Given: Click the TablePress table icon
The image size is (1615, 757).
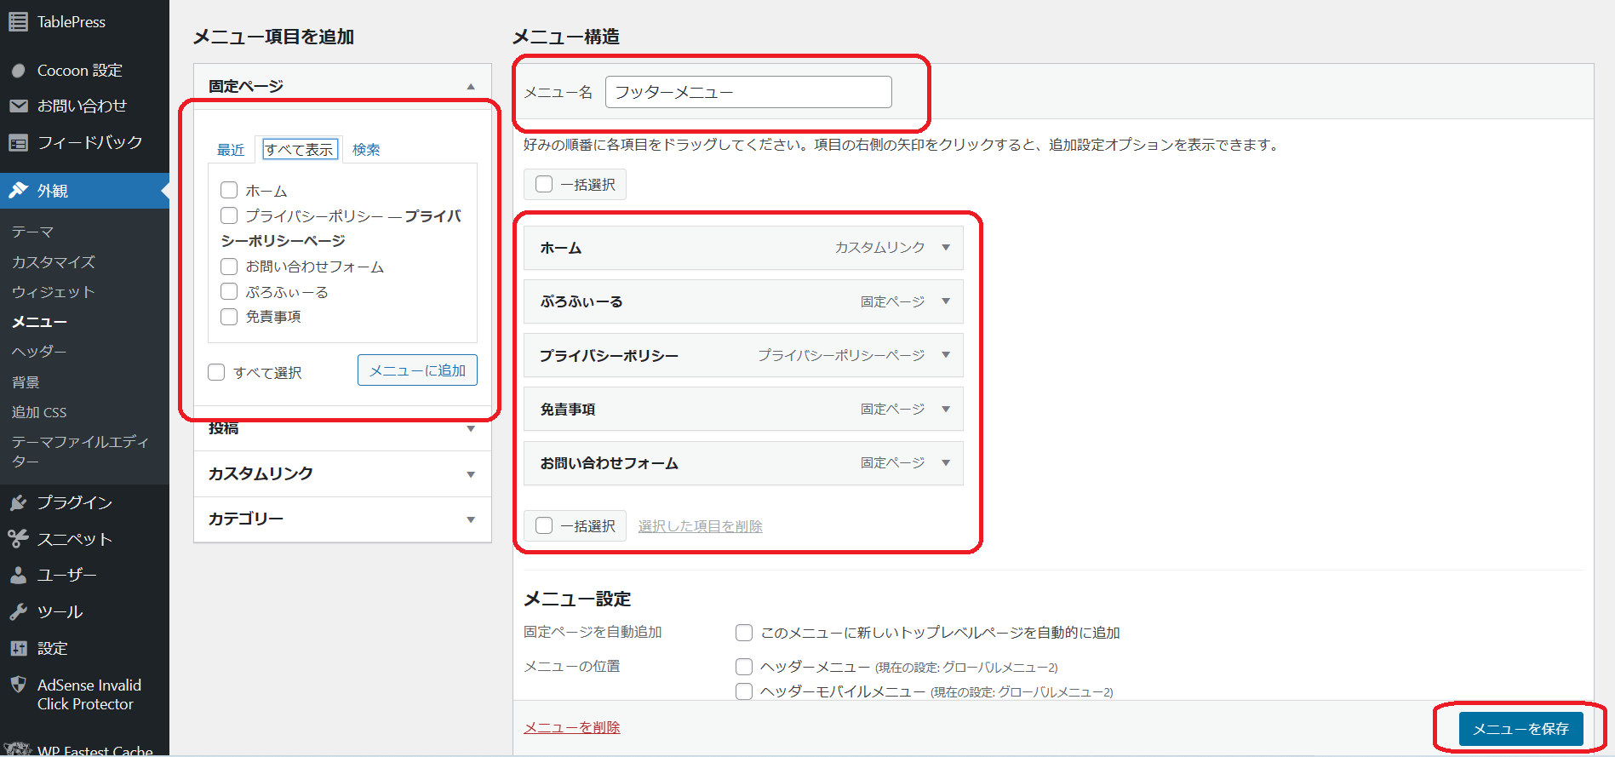Looking at the screenshot, I should pyautogui.click(x=18, y=21).
